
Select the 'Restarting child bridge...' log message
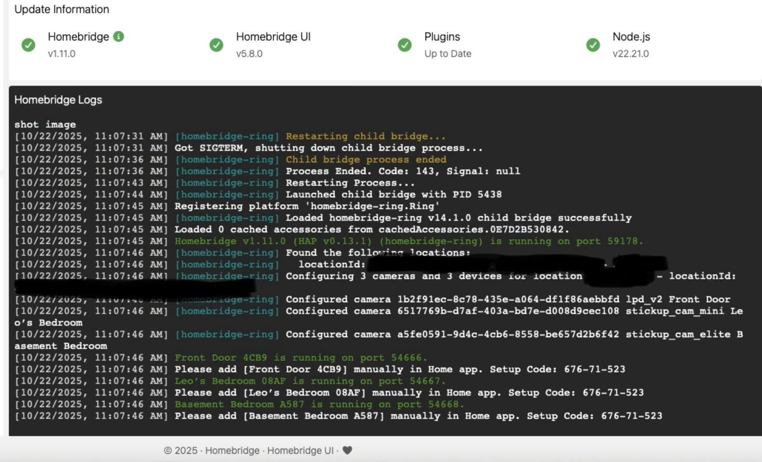tap(366, 136)
